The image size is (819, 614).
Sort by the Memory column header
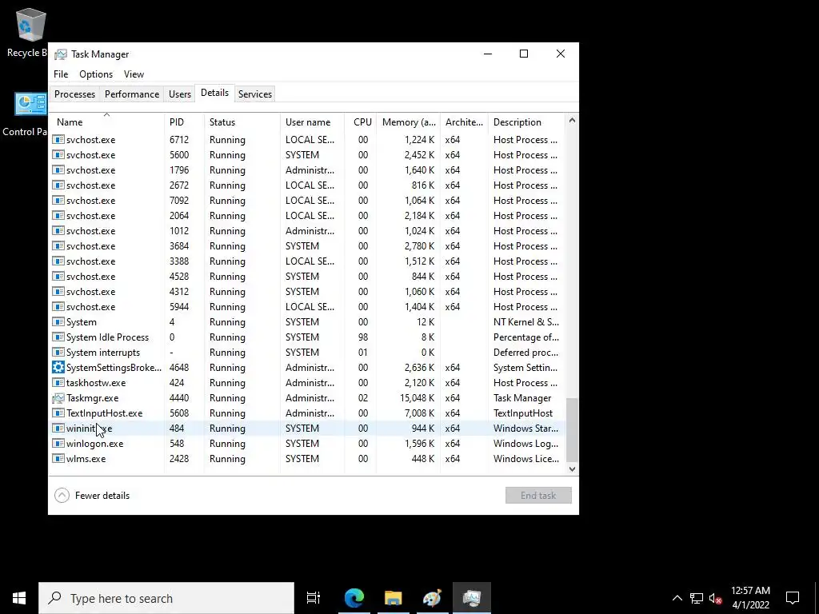pyautogui.click(x=408, y=122)
